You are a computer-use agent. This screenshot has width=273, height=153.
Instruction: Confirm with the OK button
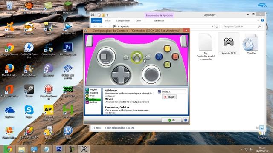(171, 120)
